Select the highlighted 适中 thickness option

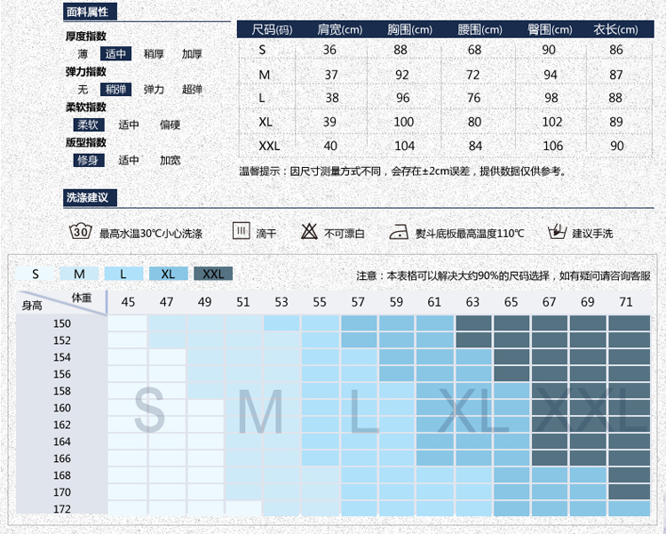pos(116,54)
